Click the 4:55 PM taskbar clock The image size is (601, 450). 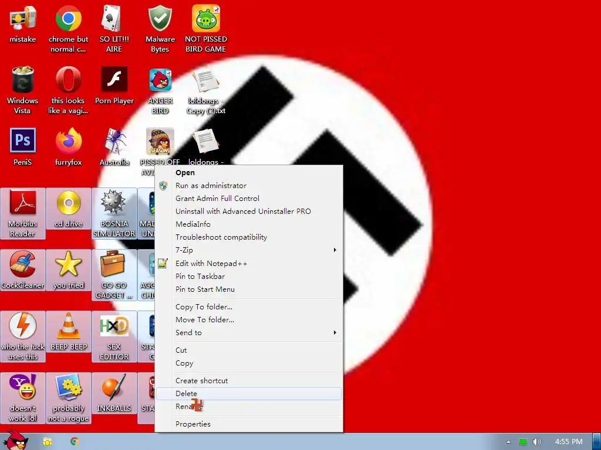pyautogui.click(x=569, y=442)
